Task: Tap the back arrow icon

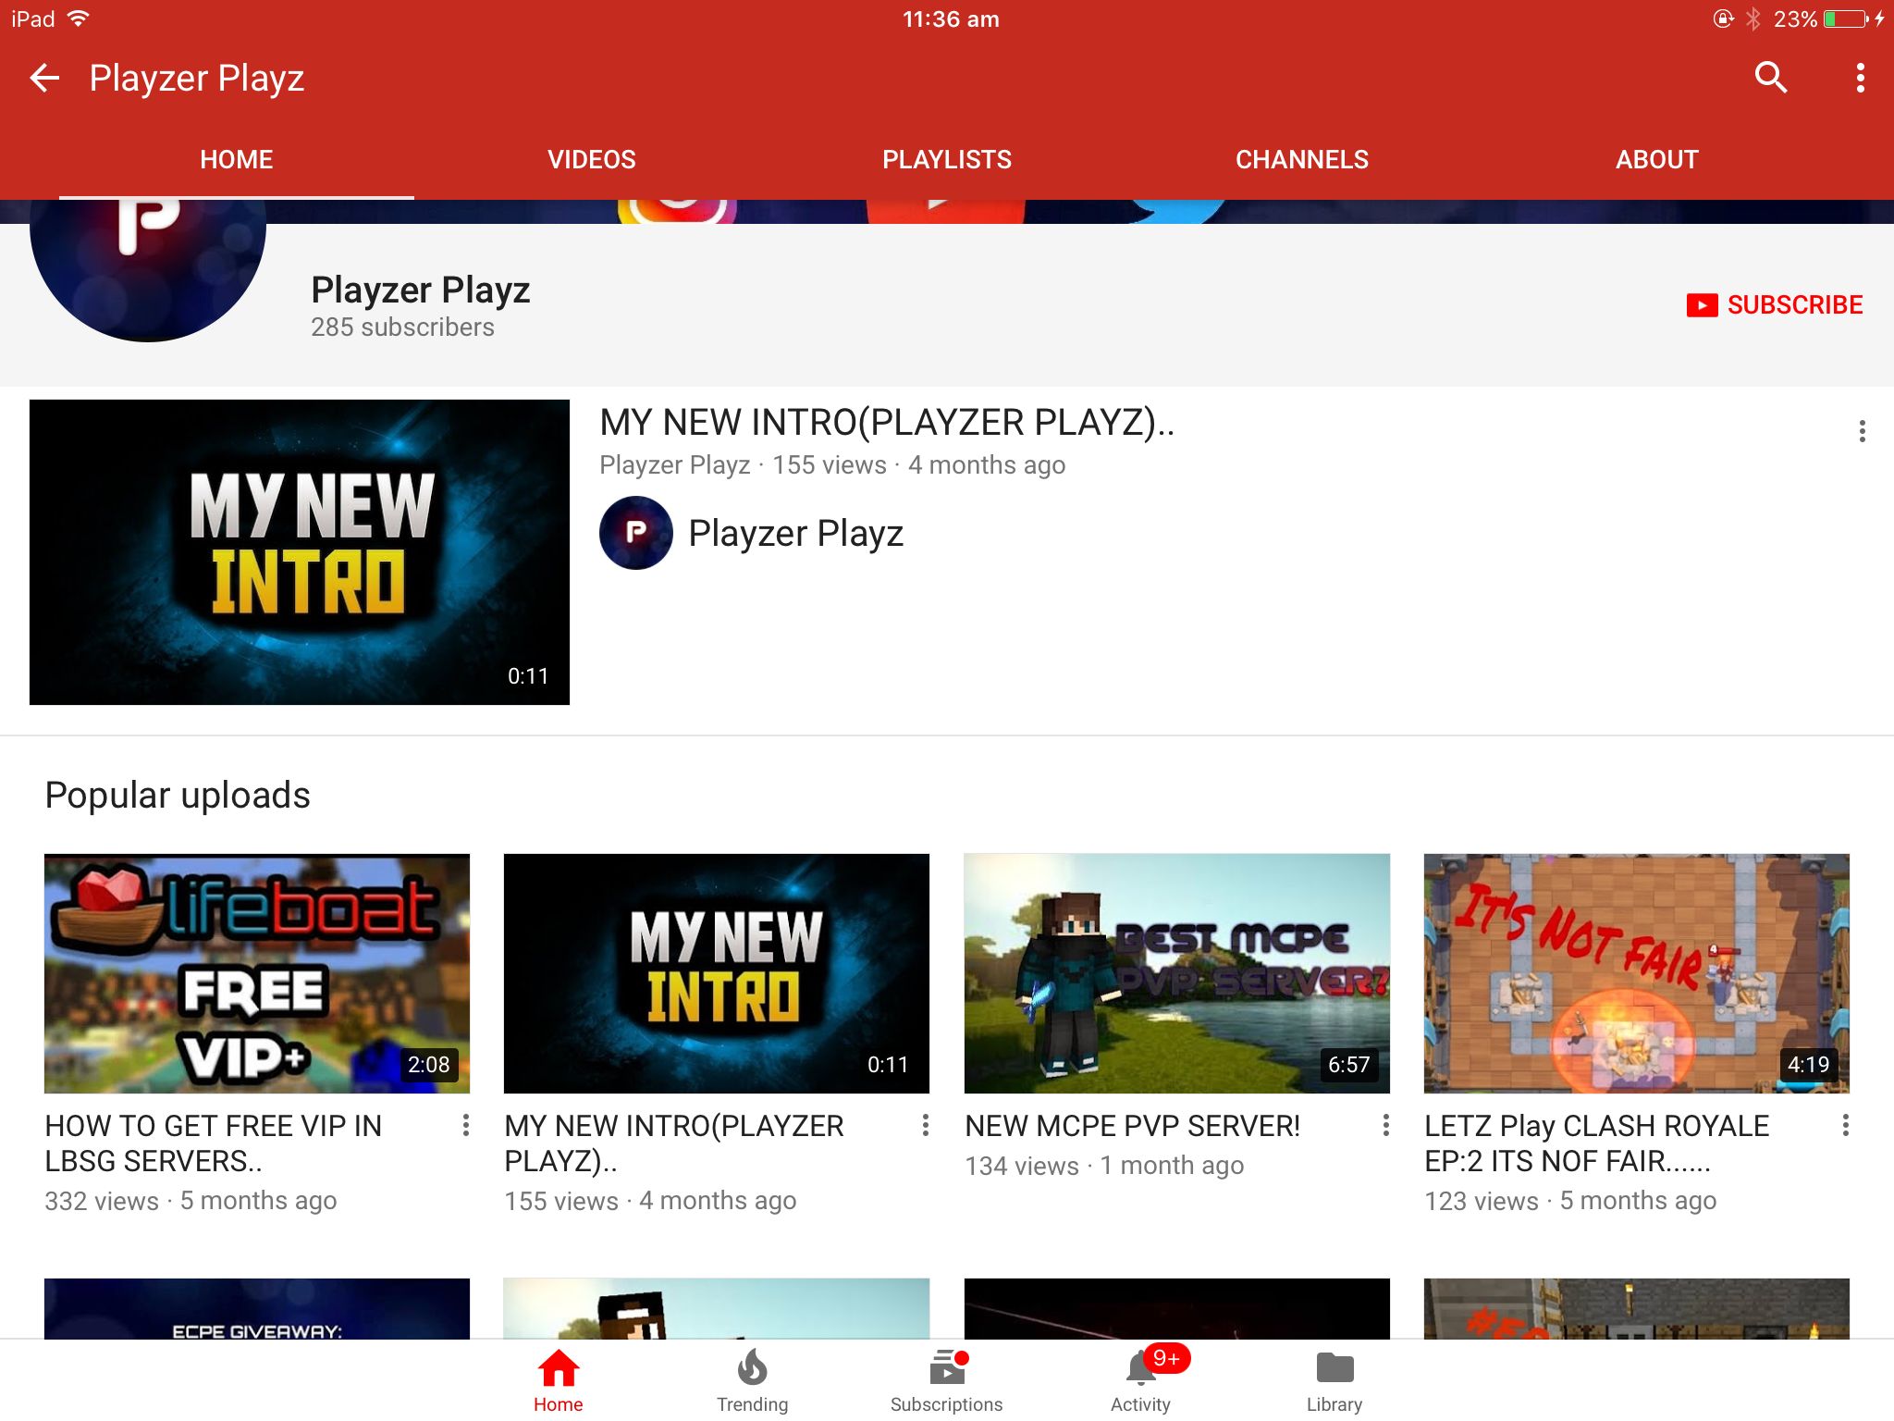Action: pos(45,78)
